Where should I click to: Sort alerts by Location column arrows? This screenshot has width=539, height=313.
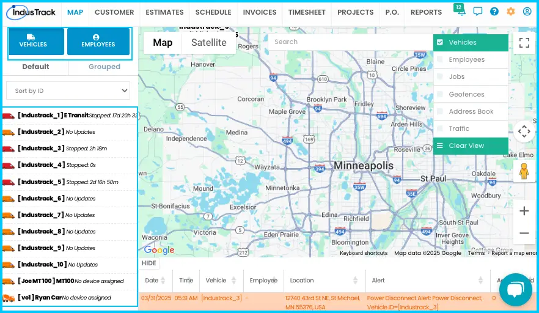[355, 281]
